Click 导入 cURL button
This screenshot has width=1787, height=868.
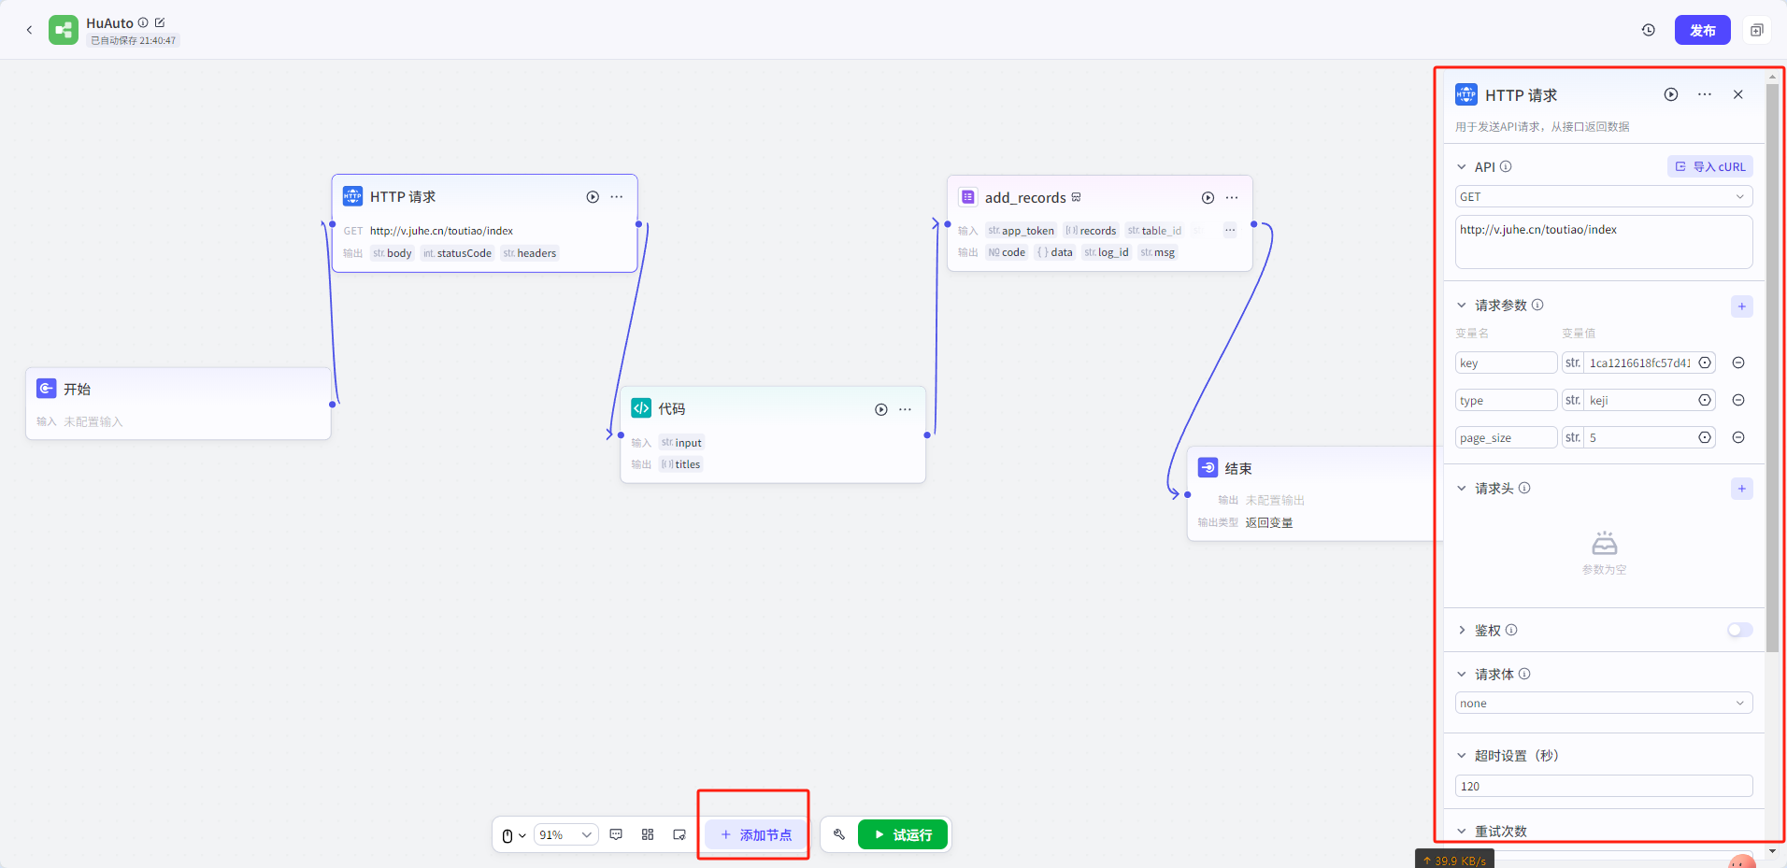(1709, 166)
